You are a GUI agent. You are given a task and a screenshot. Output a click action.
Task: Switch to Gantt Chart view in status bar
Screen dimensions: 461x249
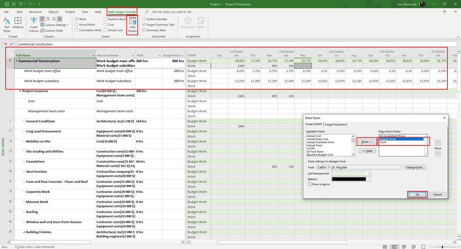(385, 247)
